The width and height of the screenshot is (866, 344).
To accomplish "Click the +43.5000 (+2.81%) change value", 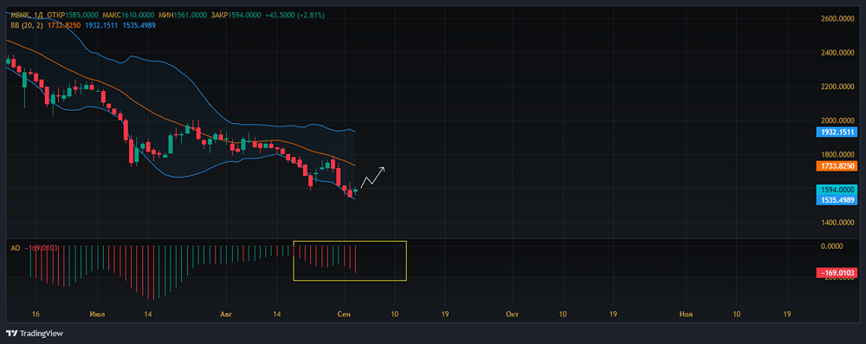I will click(295, 16).
